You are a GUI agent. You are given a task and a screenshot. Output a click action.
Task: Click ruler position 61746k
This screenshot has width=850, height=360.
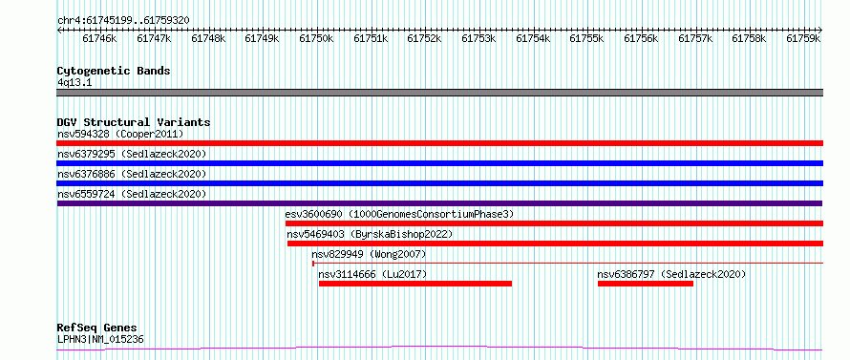[99, 38]
